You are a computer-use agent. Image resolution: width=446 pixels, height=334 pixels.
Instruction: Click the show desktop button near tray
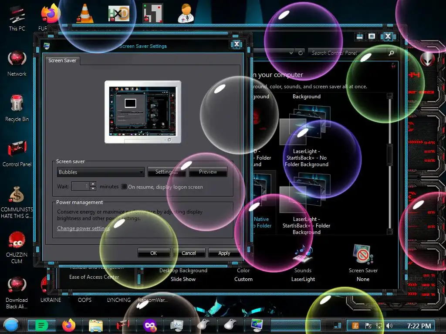click(338, 325)
